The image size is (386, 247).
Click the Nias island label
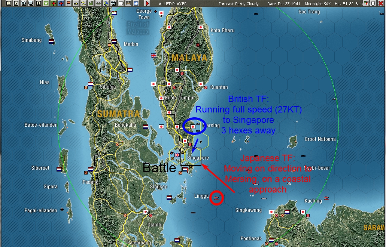coord(45,82)
